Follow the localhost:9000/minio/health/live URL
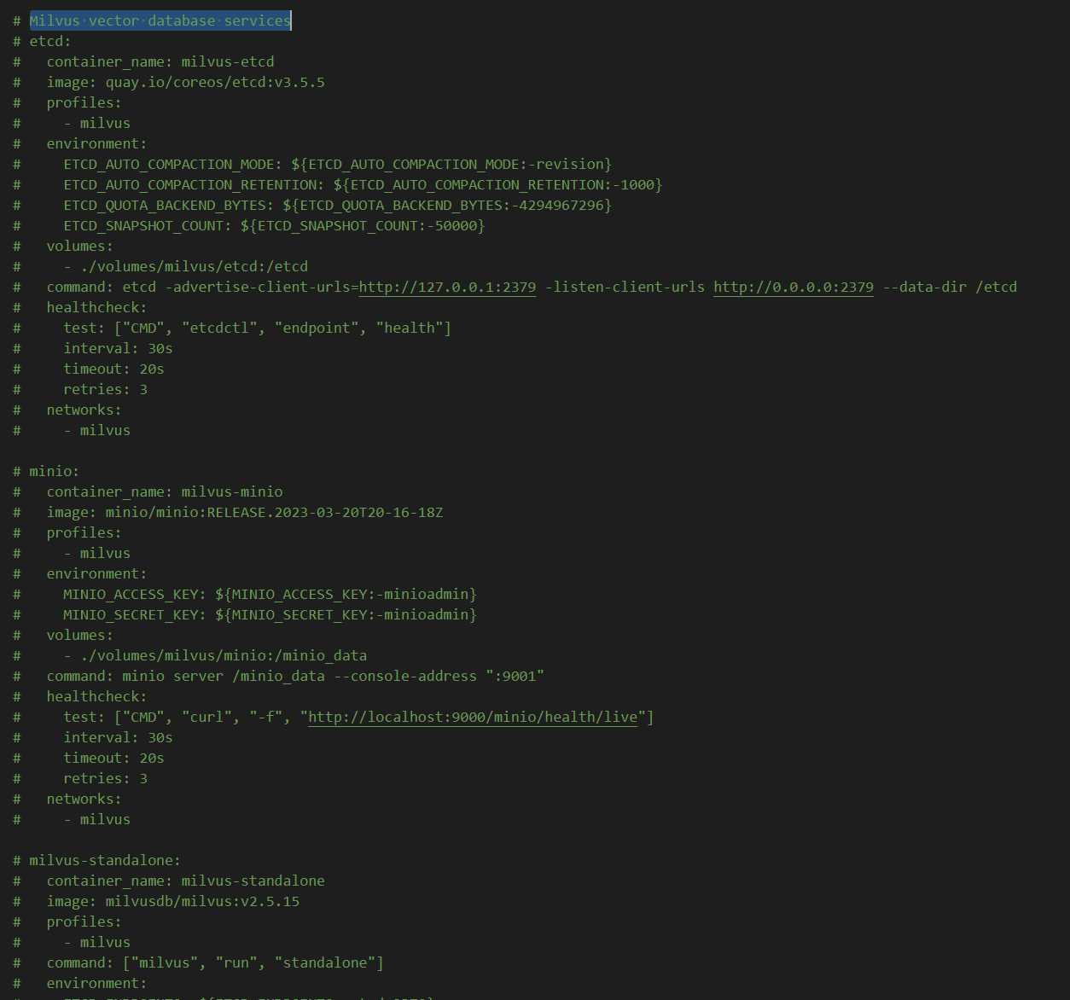This screenshot has width=1070, height=1000. pyautogui.click(x=473, y=717)
